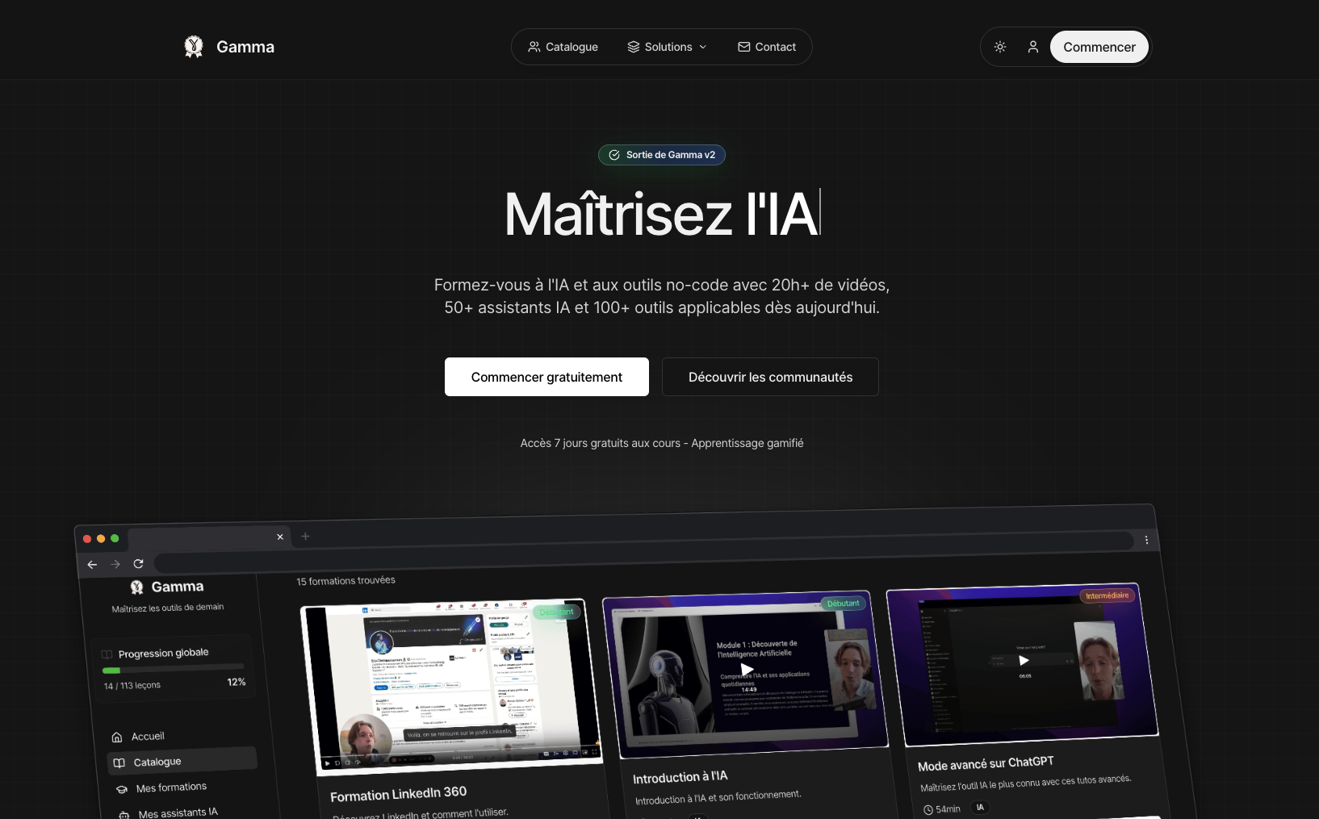Click 'Découvrir les communautés' button
The width and height of the screenshot is (1319, 819).
click(770, 377)
